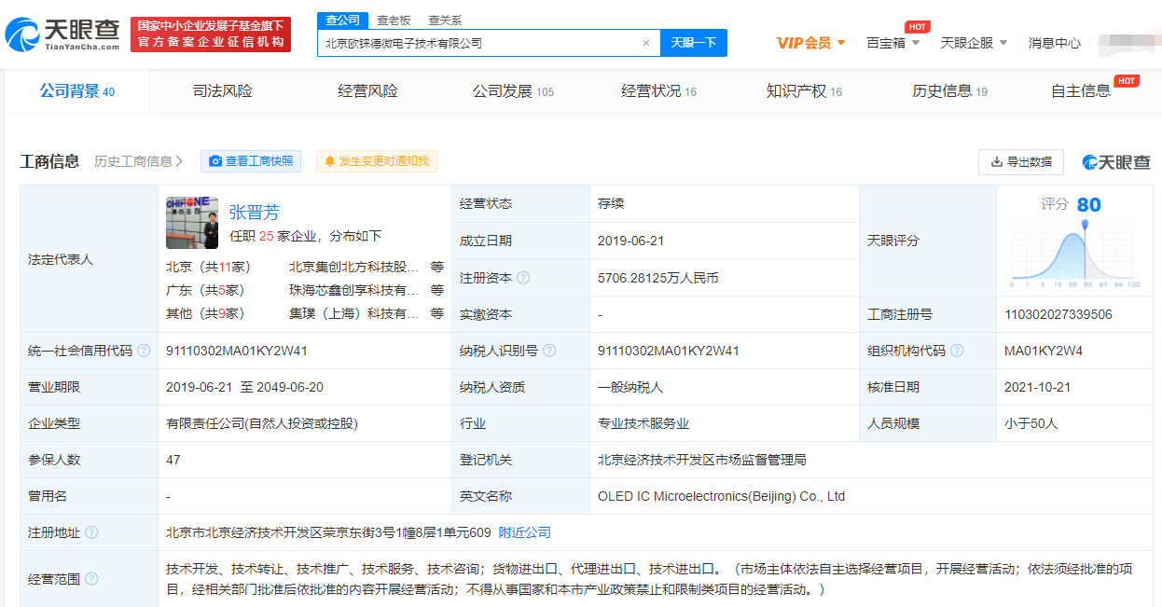
Task: Open 张晋芳 profile link
Action: point(255,212)
